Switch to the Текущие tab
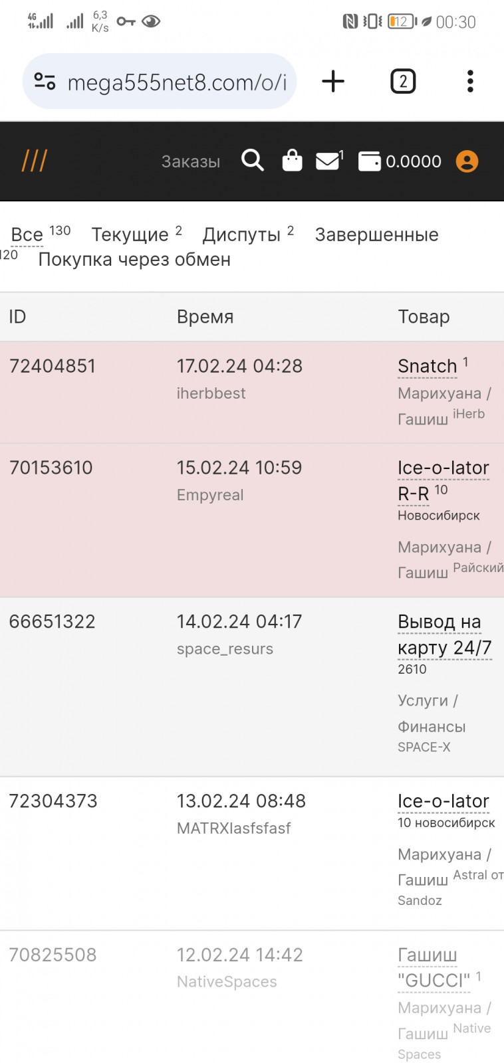Image resolution: width=504 pixels, height=1063 pixels. pyautogui.click(x=130, y=235)
